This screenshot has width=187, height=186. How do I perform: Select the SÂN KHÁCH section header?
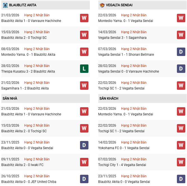109,98
